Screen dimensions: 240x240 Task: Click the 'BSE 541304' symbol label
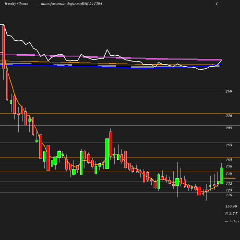point(92,4)
